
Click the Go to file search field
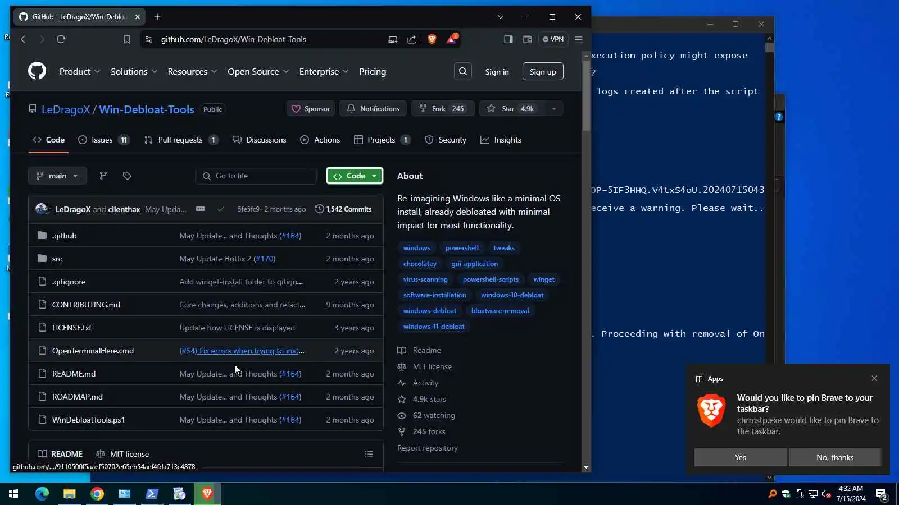256,176
